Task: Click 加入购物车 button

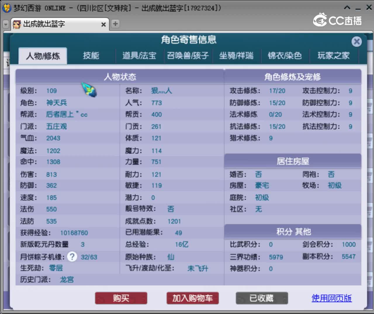Action: point(193,298)
